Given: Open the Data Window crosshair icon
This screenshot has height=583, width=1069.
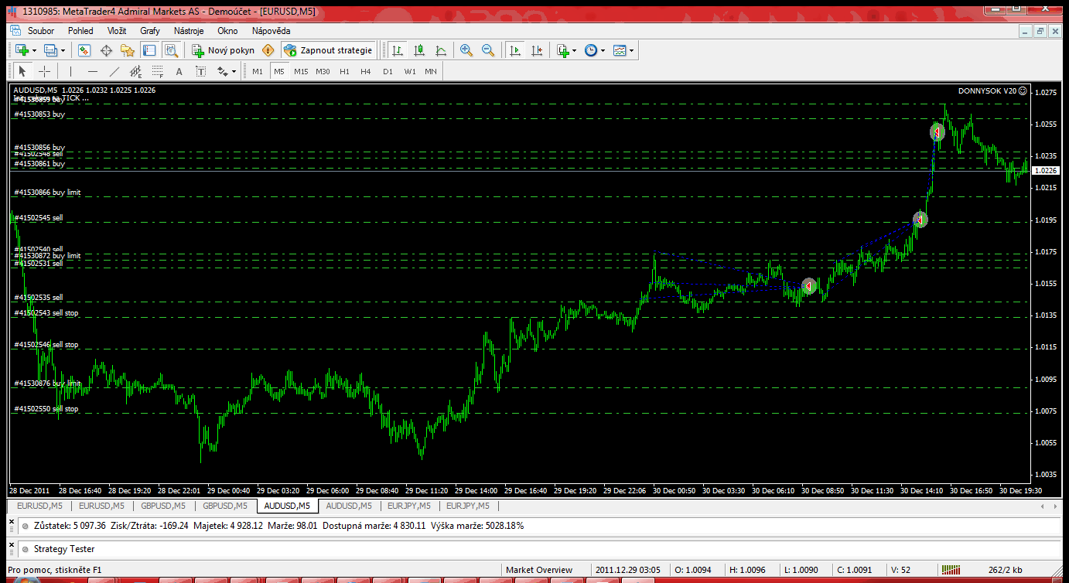Looking at the screenshot, I should point(106,50).
